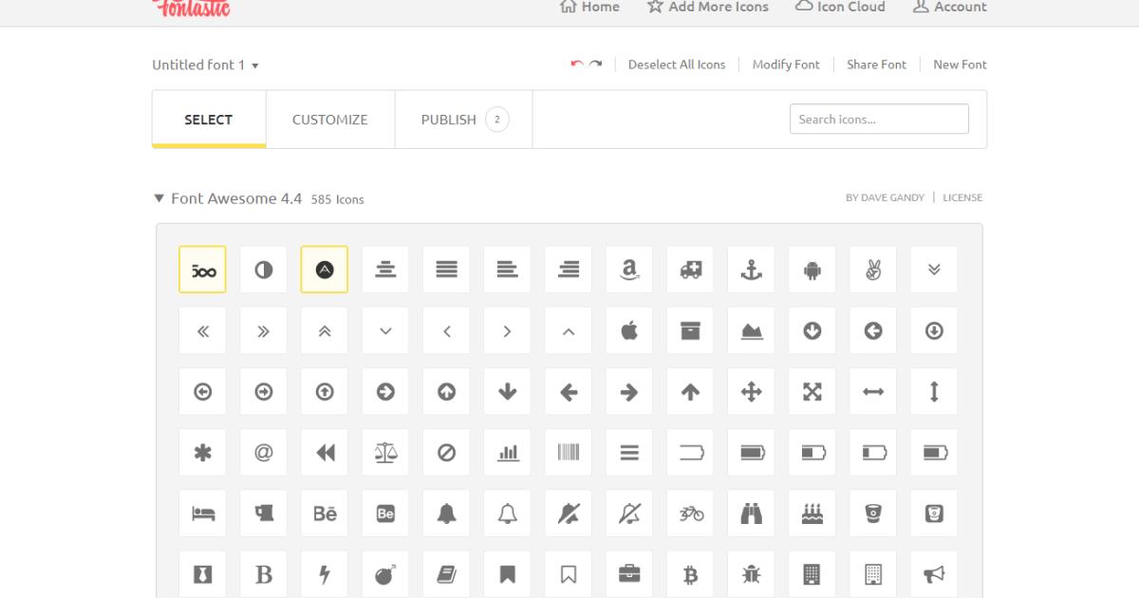The width and height of the screenshot is (1139, 598).
Task: Open the Account menu
Action: [x=949, y=7]
